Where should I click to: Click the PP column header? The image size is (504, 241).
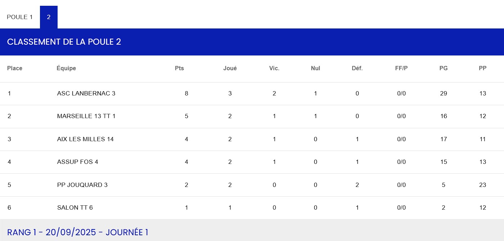coord(483,68)
